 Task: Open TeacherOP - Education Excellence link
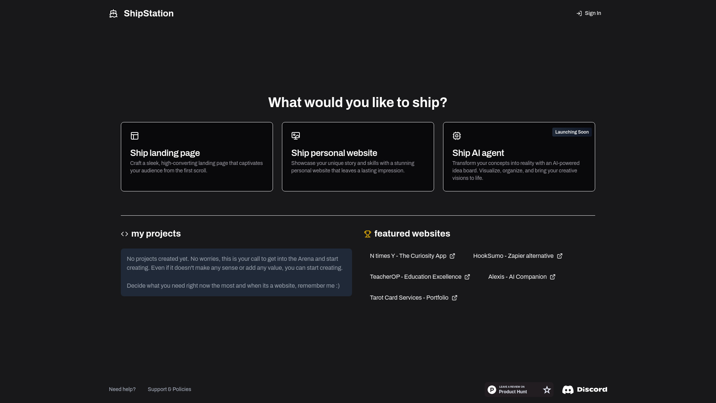(x=420, y=277)
